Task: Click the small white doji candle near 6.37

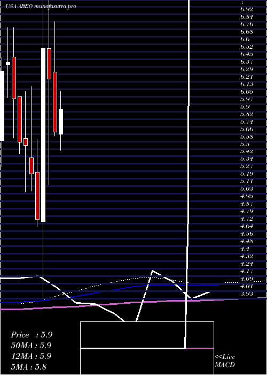Action: tap(8, 63)
